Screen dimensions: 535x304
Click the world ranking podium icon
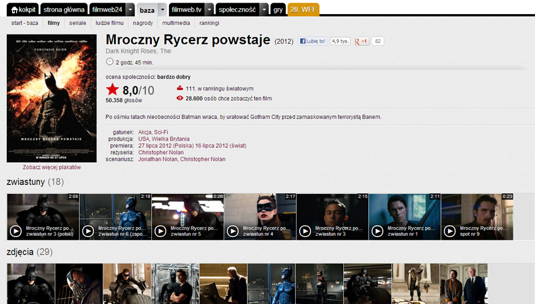click(180, 88)
